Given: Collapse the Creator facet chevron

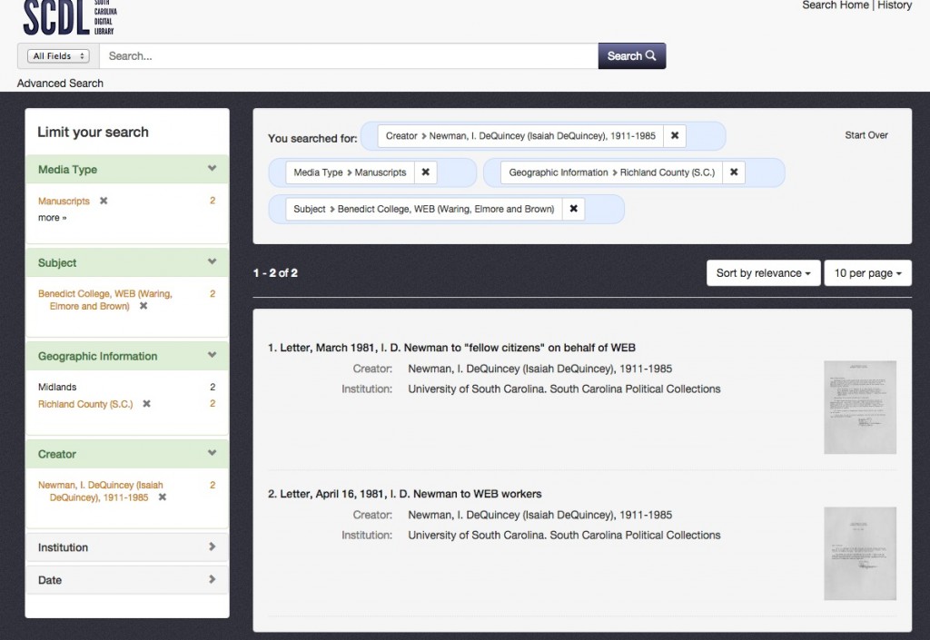Looking at the screenshot, I should [x=212, y=453].
